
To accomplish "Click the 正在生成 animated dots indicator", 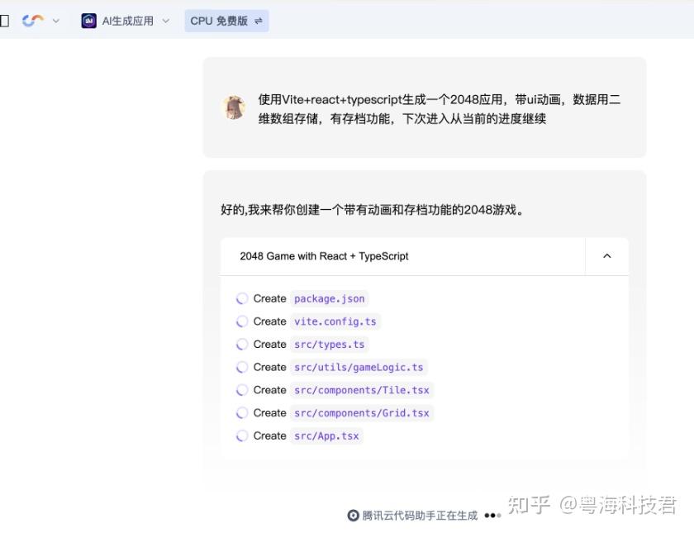I will (x=492, y=515).
